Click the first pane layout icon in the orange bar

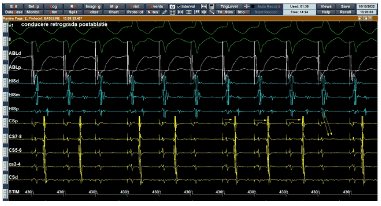[x=361, y=18]
